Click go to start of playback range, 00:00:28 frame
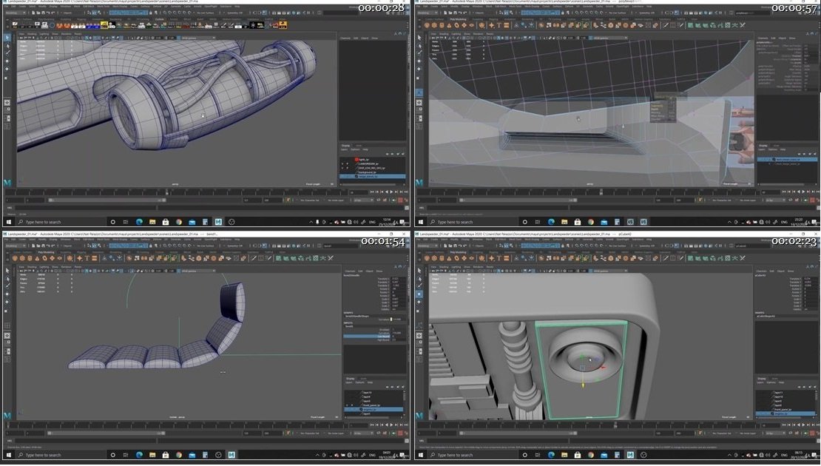The width and height of the screenshot is (821, 466). coord(372,192)
